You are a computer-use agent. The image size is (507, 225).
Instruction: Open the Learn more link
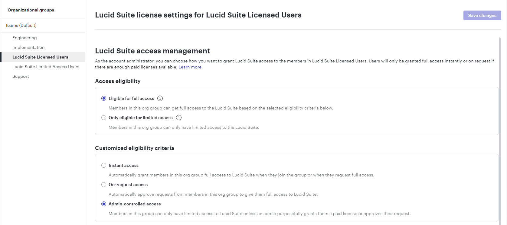click(190, 67)
